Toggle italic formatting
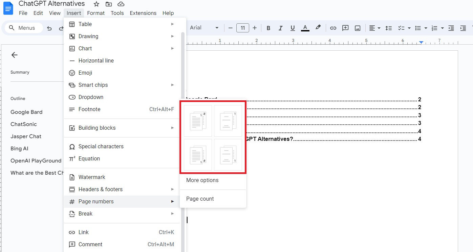The width and height of the screenshot is (473, 252). [280, 28]
